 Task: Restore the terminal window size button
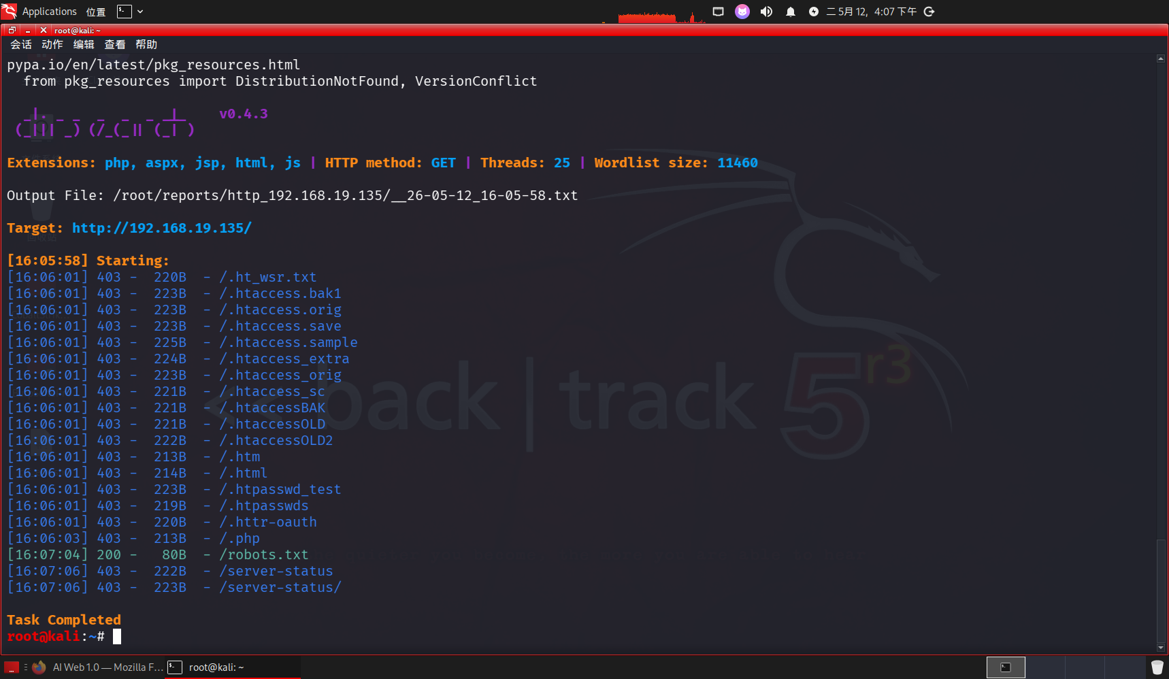12,30
